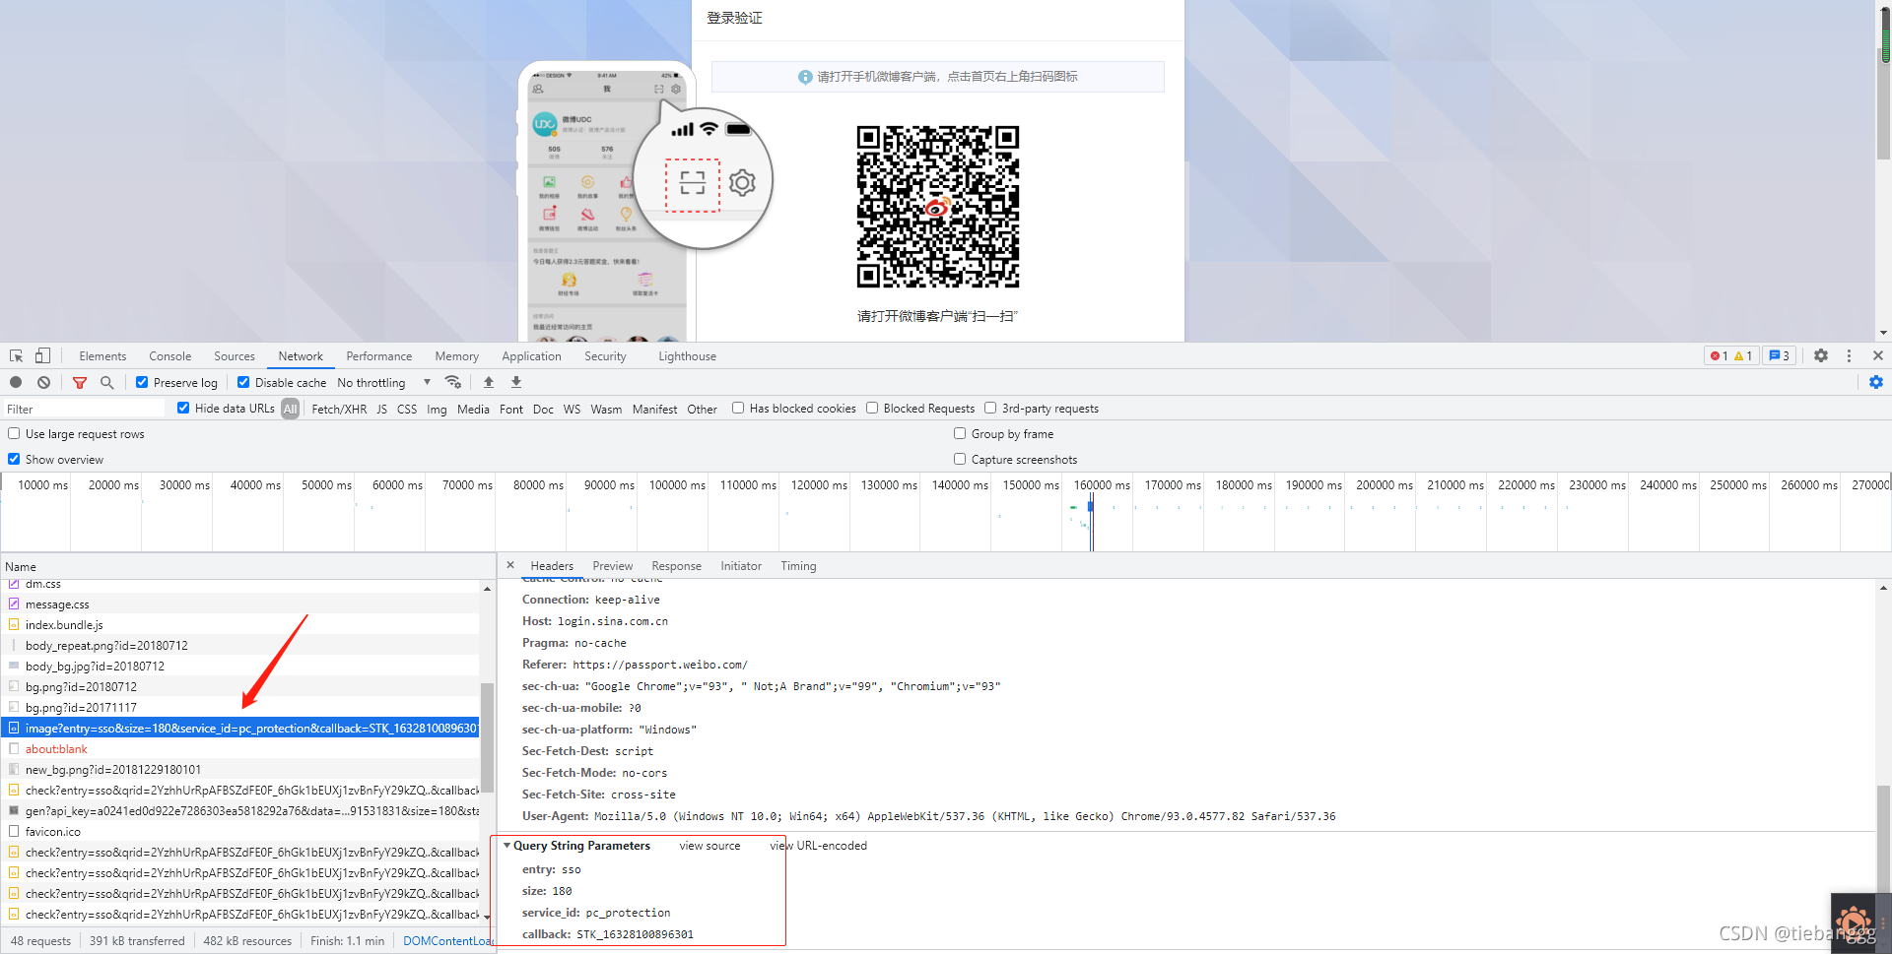Open the Initiator tab of request details

pos(741,566)
